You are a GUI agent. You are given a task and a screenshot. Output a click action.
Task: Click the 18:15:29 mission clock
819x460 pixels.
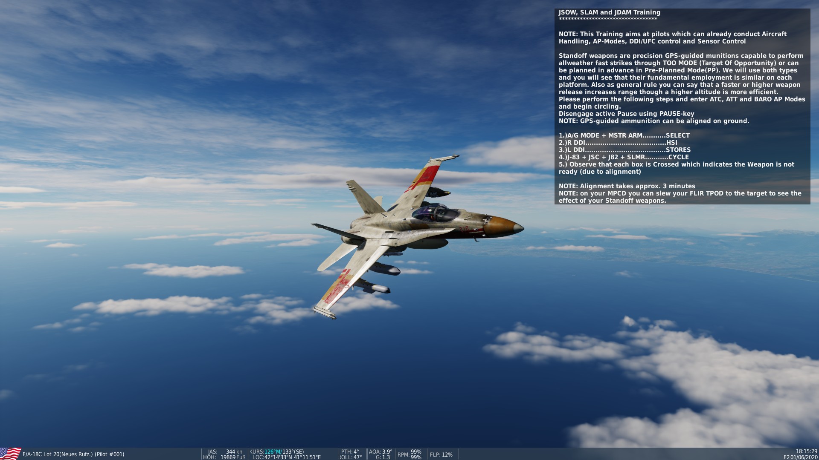coord(806,451)
